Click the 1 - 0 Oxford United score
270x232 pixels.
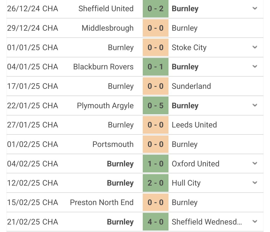click(155, 164)
